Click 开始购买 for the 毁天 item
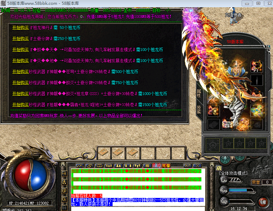Viewport: 273px width, 211px height. pyautogui.click(x=21, y=50)
